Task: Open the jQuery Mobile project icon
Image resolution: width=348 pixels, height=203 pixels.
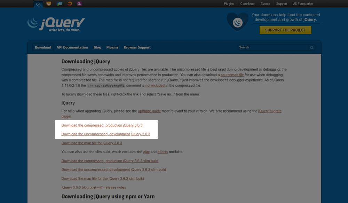Action: [59, 3]
